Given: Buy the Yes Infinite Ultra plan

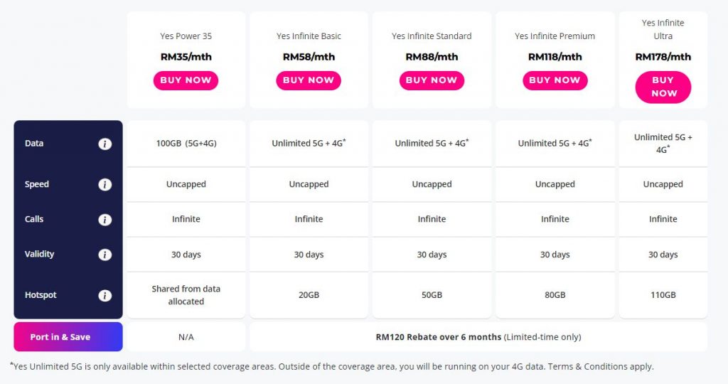Looking at the screenshot, I should (x=663, y=87).
